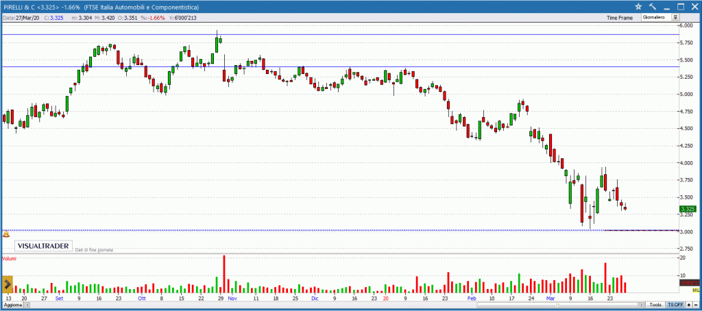Click the red '20' year label on axis
The height and width of the screenshot is (311, 702).
pos(385,297)
